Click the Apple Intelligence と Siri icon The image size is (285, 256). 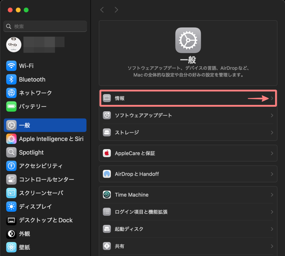tap(11, 139)
